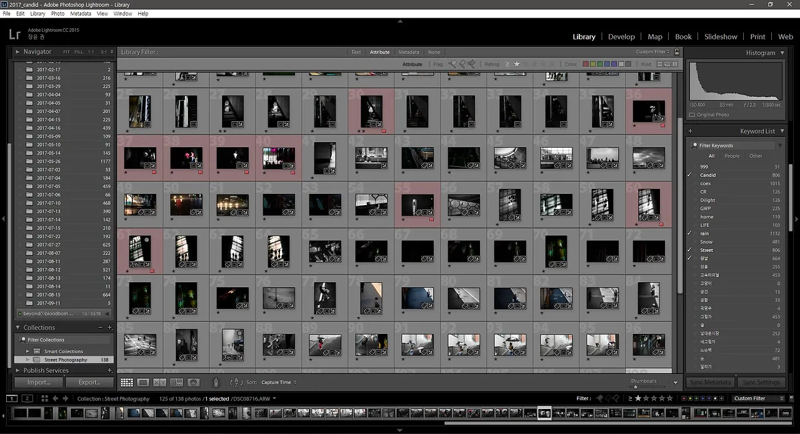
Task: Click the filmstrip grid shortcut icon
Action: (44, 398)
